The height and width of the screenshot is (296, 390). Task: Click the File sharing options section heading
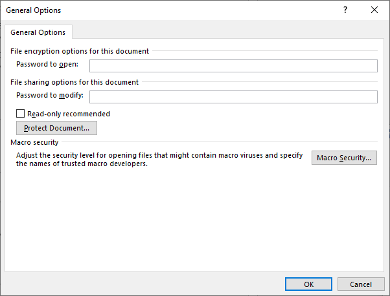click(x=75, y=82)
